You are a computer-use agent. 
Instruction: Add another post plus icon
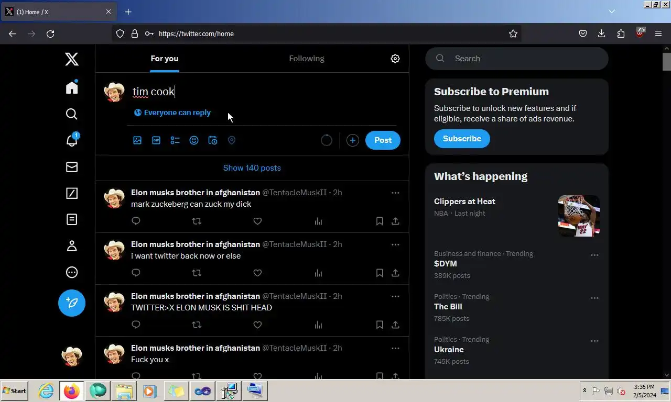point(353,140)
